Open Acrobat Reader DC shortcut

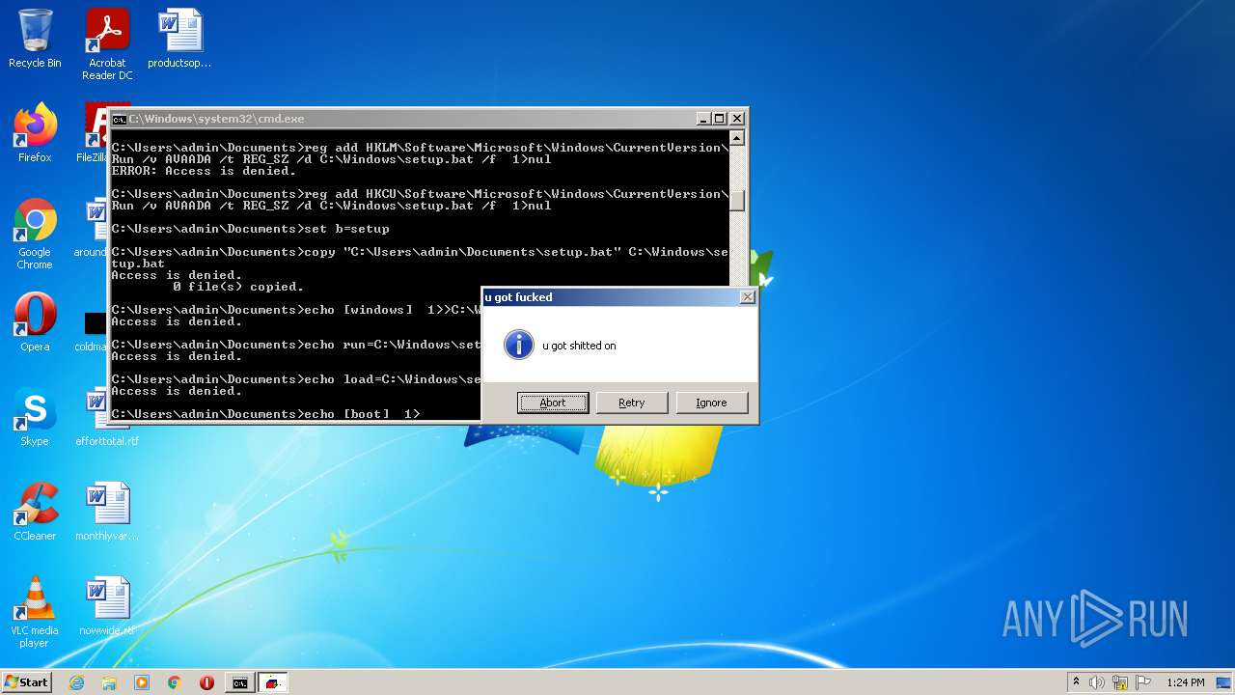107,44
